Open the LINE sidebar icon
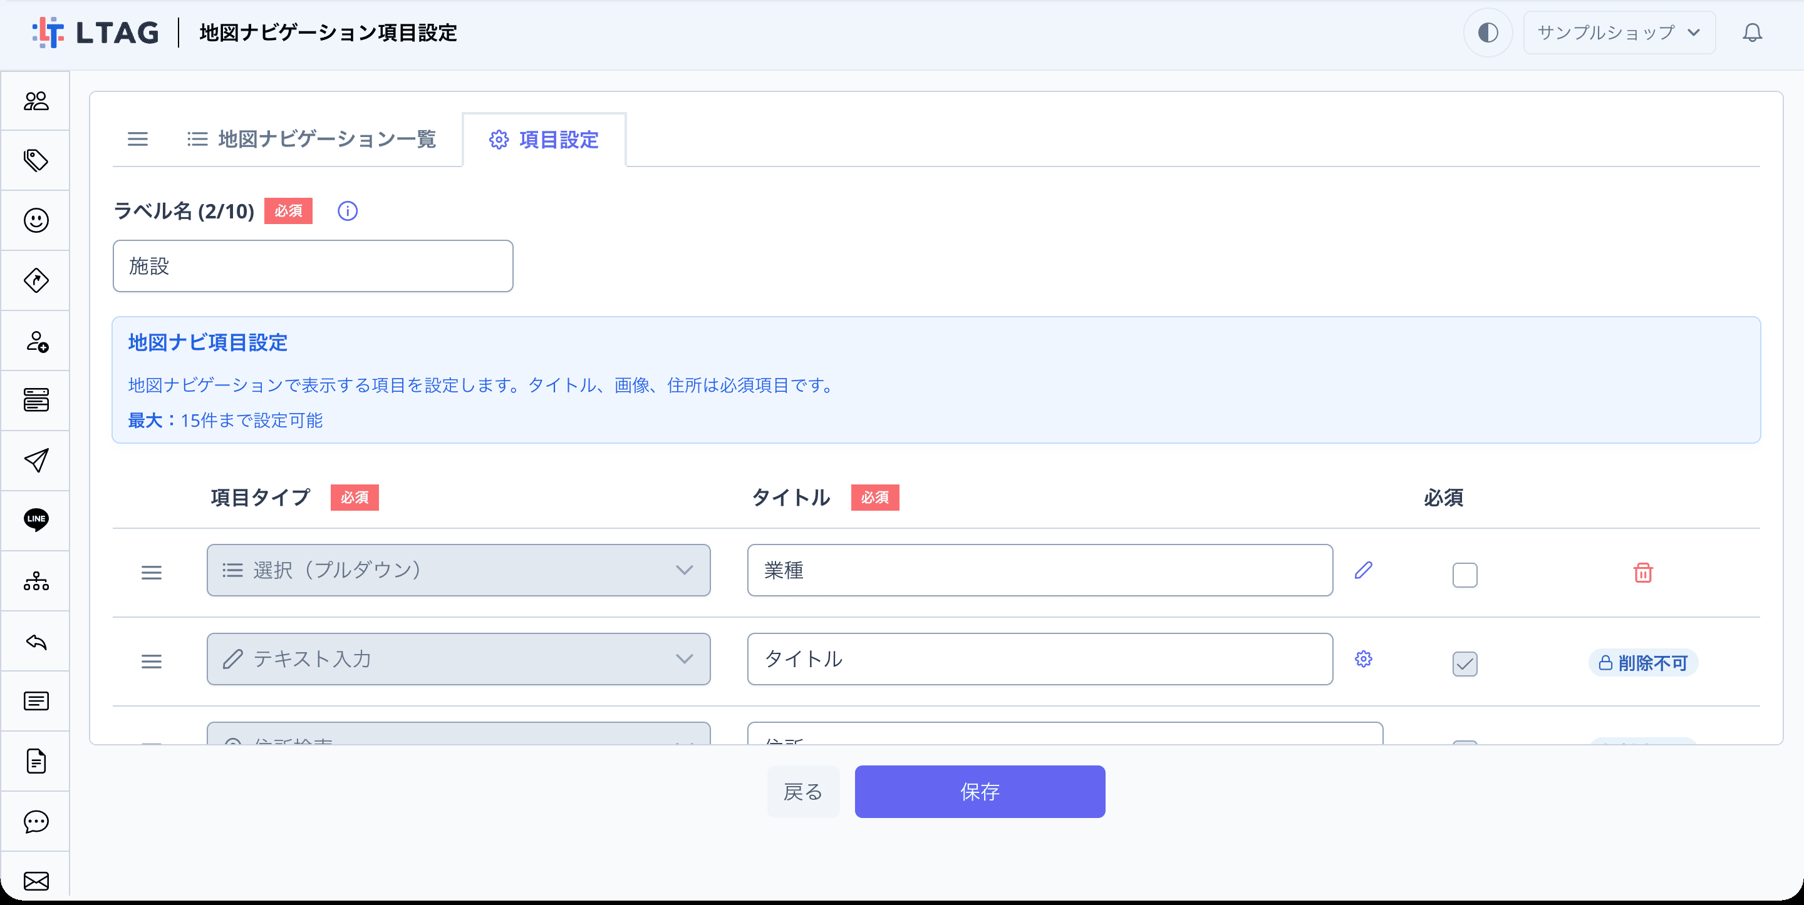Viewport: 1804px width, 905px height. (36, 520)
